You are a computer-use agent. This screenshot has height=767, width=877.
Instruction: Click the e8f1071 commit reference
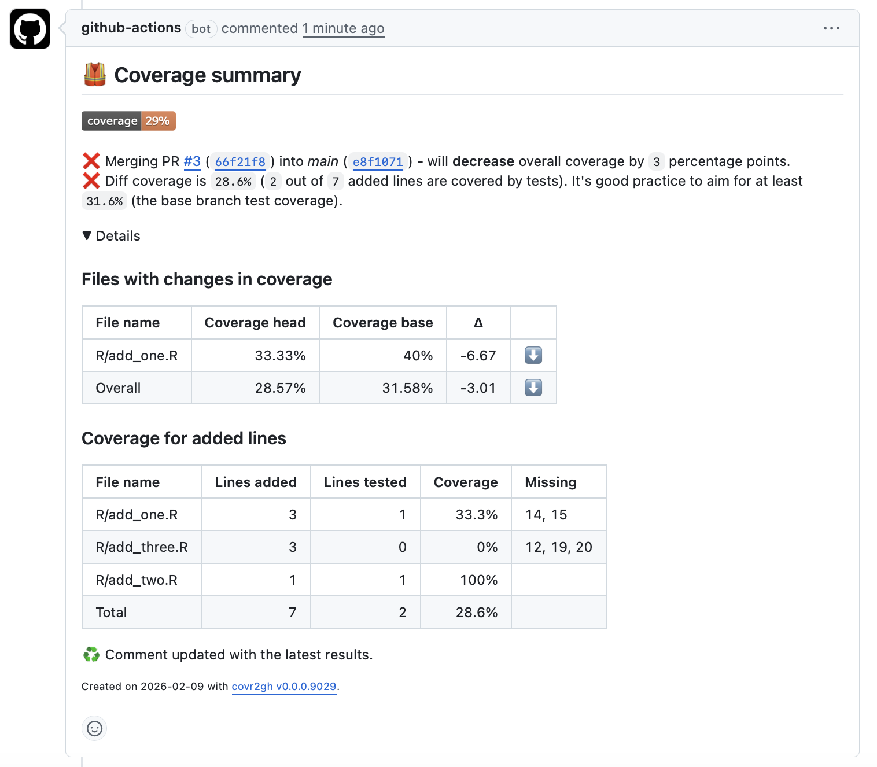click(x=377, y=162)
